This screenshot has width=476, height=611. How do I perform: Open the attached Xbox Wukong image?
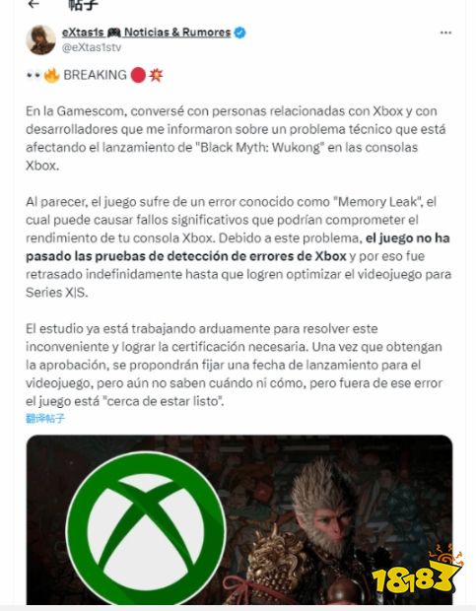[239, 519]
